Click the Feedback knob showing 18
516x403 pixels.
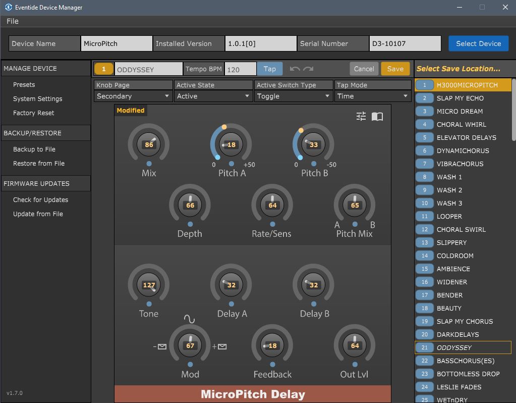point(272,345)
